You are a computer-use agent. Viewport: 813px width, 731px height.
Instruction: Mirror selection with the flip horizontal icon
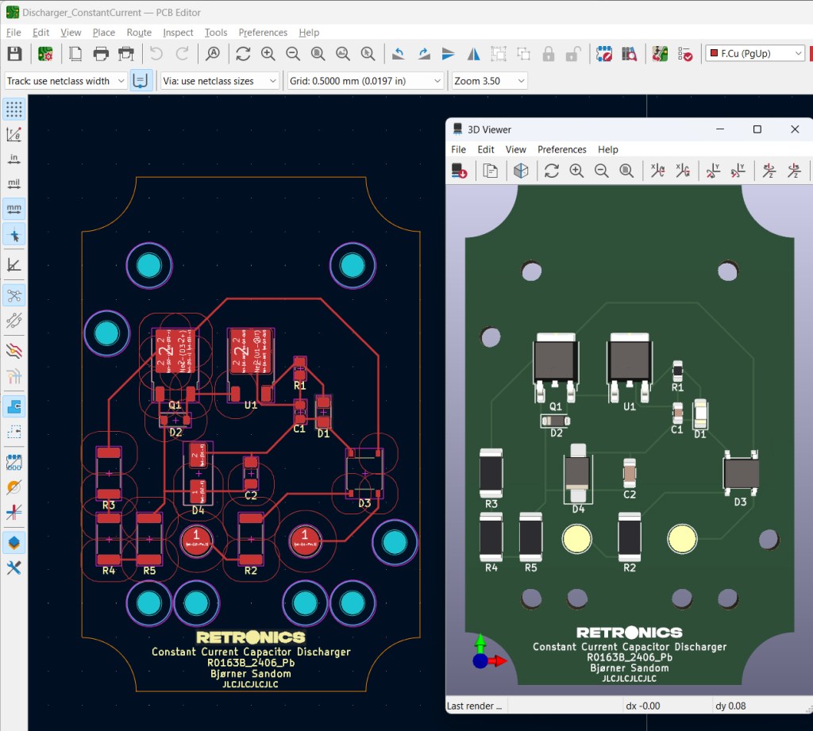click(474, 54)
